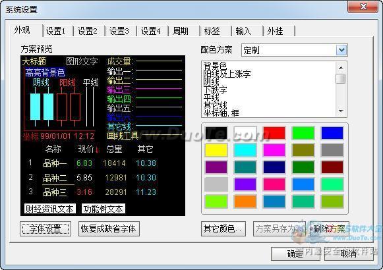
Task: Select the black color swatch
Action: coord(216,133)
